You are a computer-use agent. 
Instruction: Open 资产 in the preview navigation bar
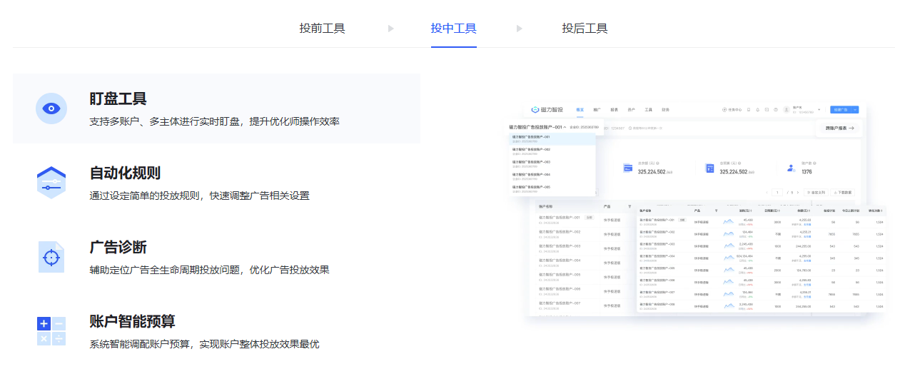click(x=631, y=110)
